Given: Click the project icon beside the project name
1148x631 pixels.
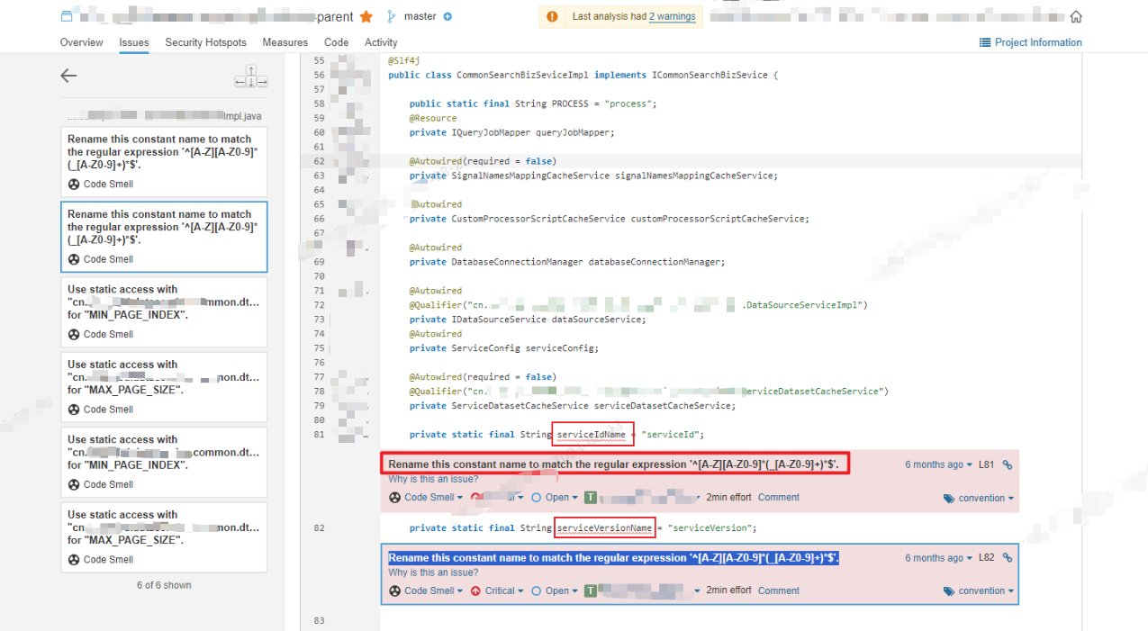Looking at the screenshot, I should coord(66,16).
